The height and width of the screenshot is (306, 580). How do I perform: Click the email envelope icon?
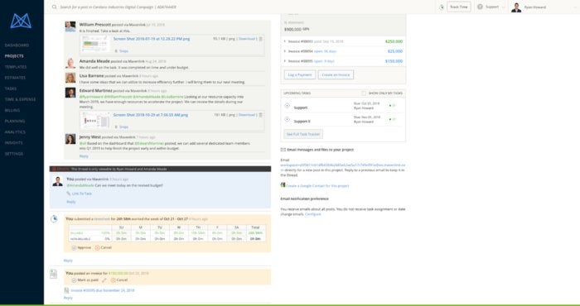coord(283,150)
